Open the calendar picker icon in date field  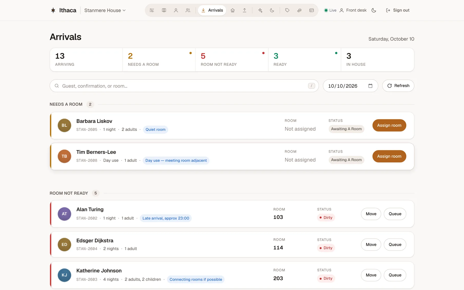point(370,86)
